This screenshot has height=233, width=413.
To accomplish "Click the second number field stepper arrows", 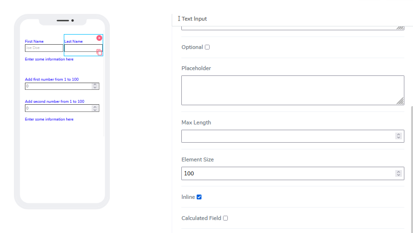I will (95, 108).
